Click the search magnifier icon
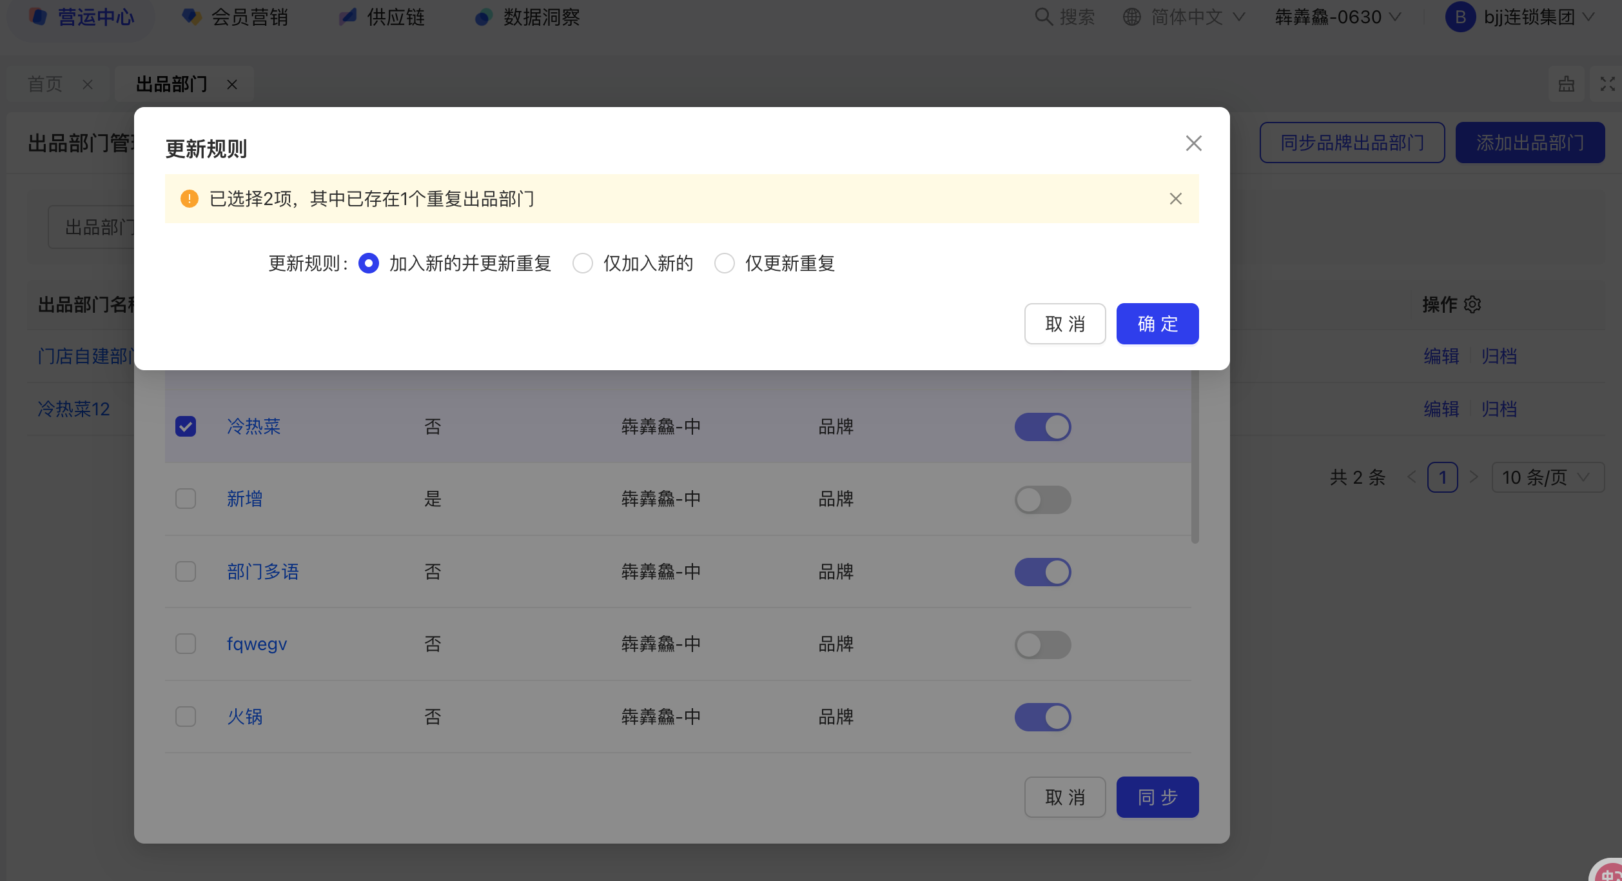 [1043, 17]
